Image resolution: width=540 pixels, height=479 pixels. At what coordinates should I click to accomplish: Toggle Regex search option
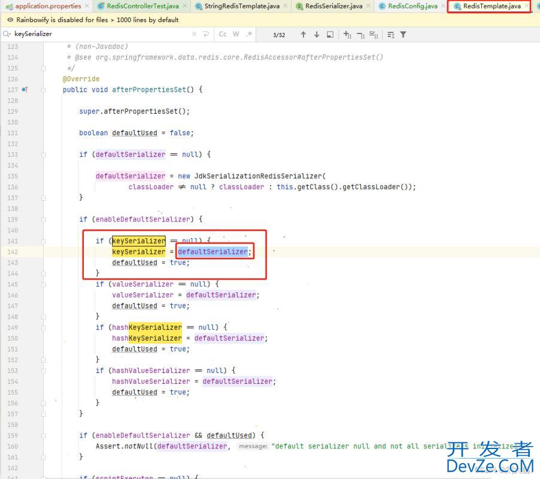pos(249,34)
